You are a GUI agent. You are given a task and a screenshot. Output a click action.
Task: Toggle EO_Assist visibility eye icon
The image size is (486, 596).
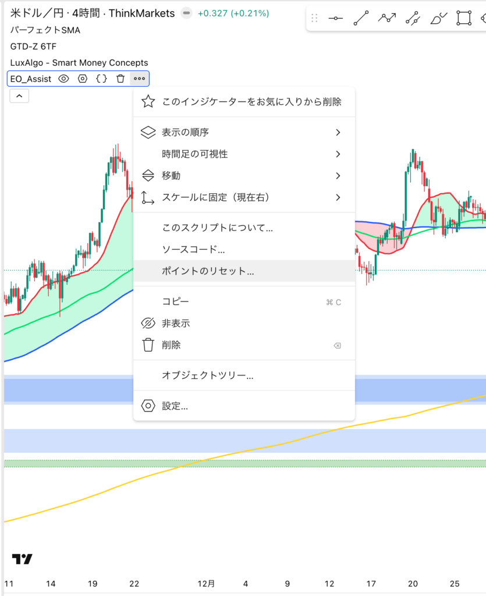click(x=64, y=79)
